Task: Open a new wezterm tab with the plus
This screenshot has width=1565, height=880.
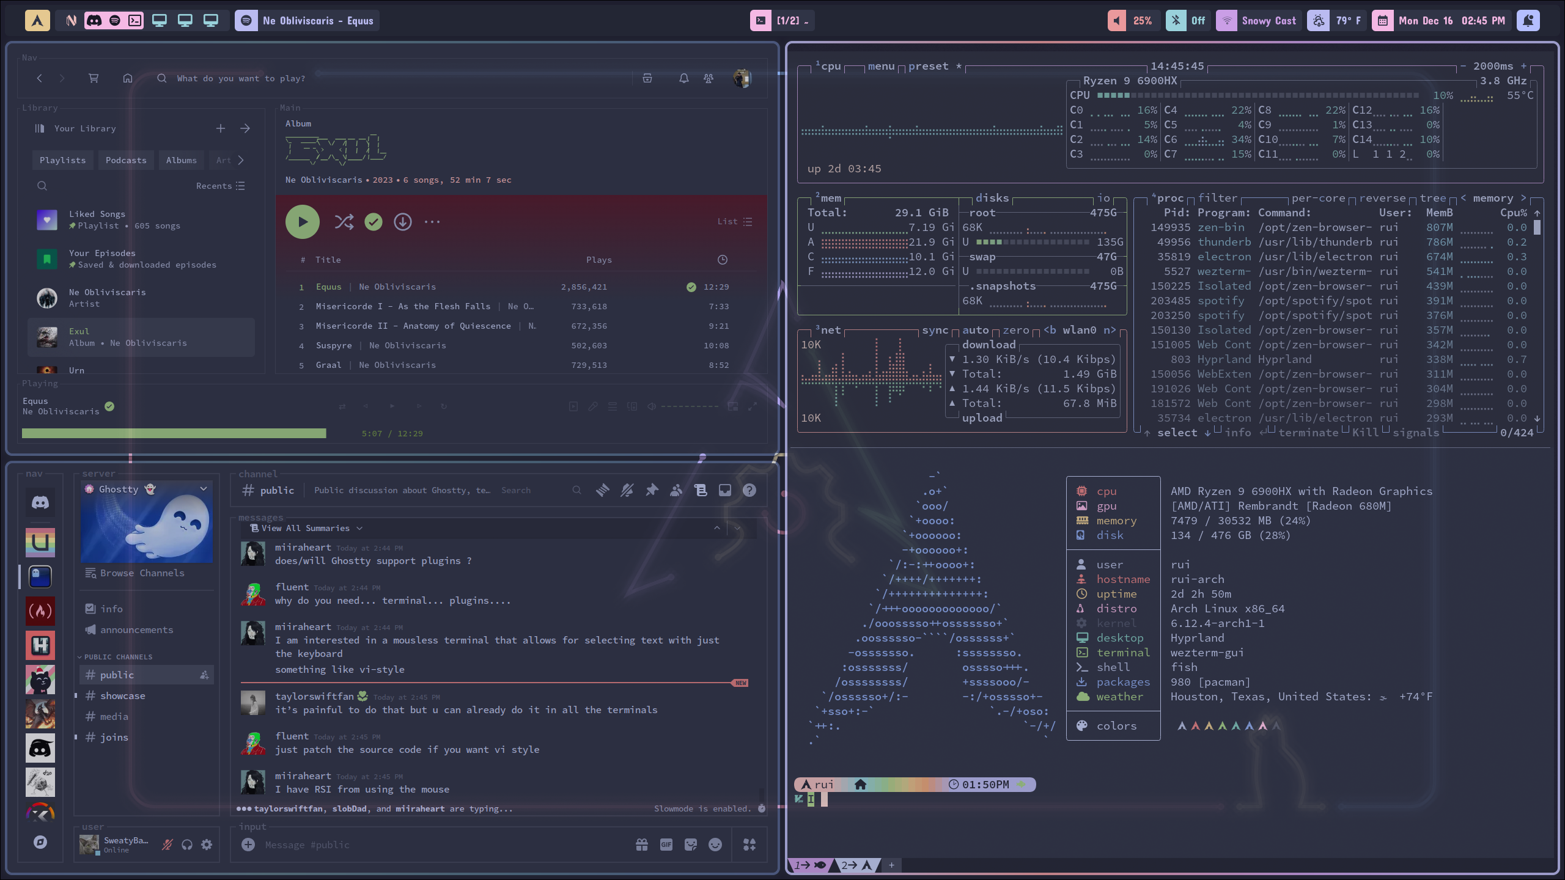Action: click(891, 865)
